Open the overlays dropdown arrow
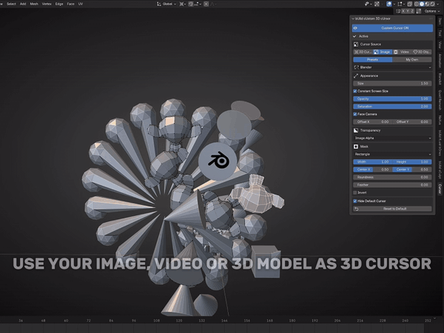The height and width of the screenshot is (333, 444). pos(394,4)
